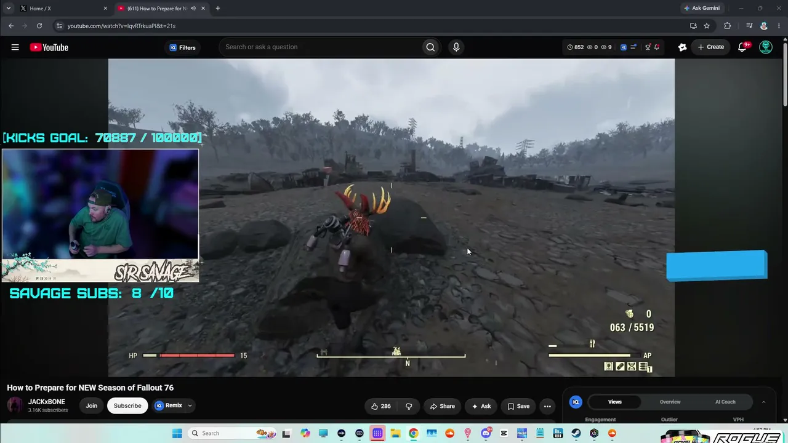Subscribe to the JACKxBONE channel

pos(127,405)
